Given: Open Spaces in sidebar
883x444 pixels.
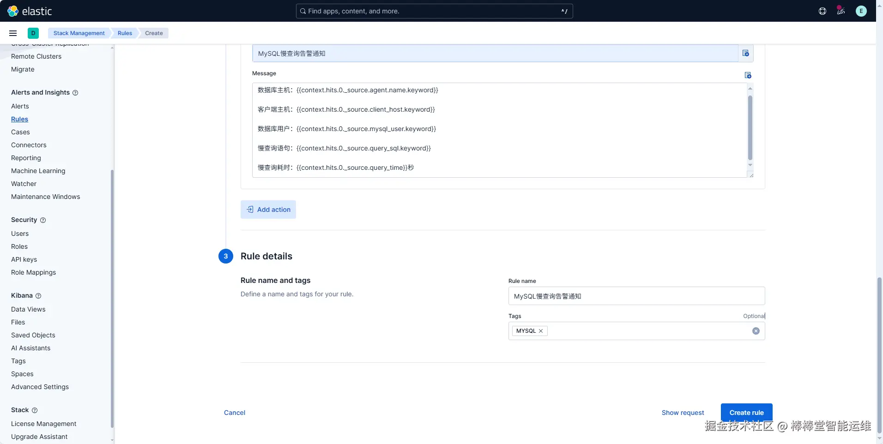Looking at the screenshot, I should pyautogui.click(x=22, y=374).
